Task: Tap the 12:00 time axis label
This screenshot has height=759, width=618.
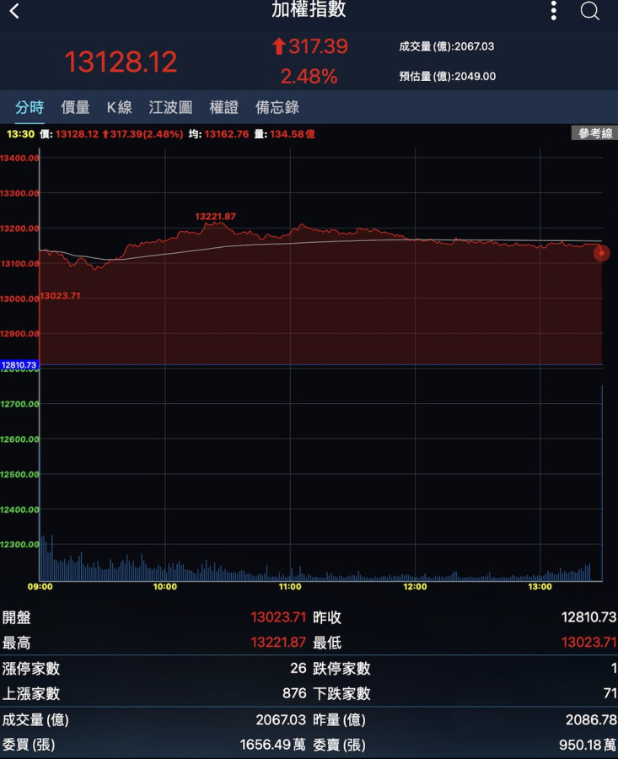Action: point(415,587)
